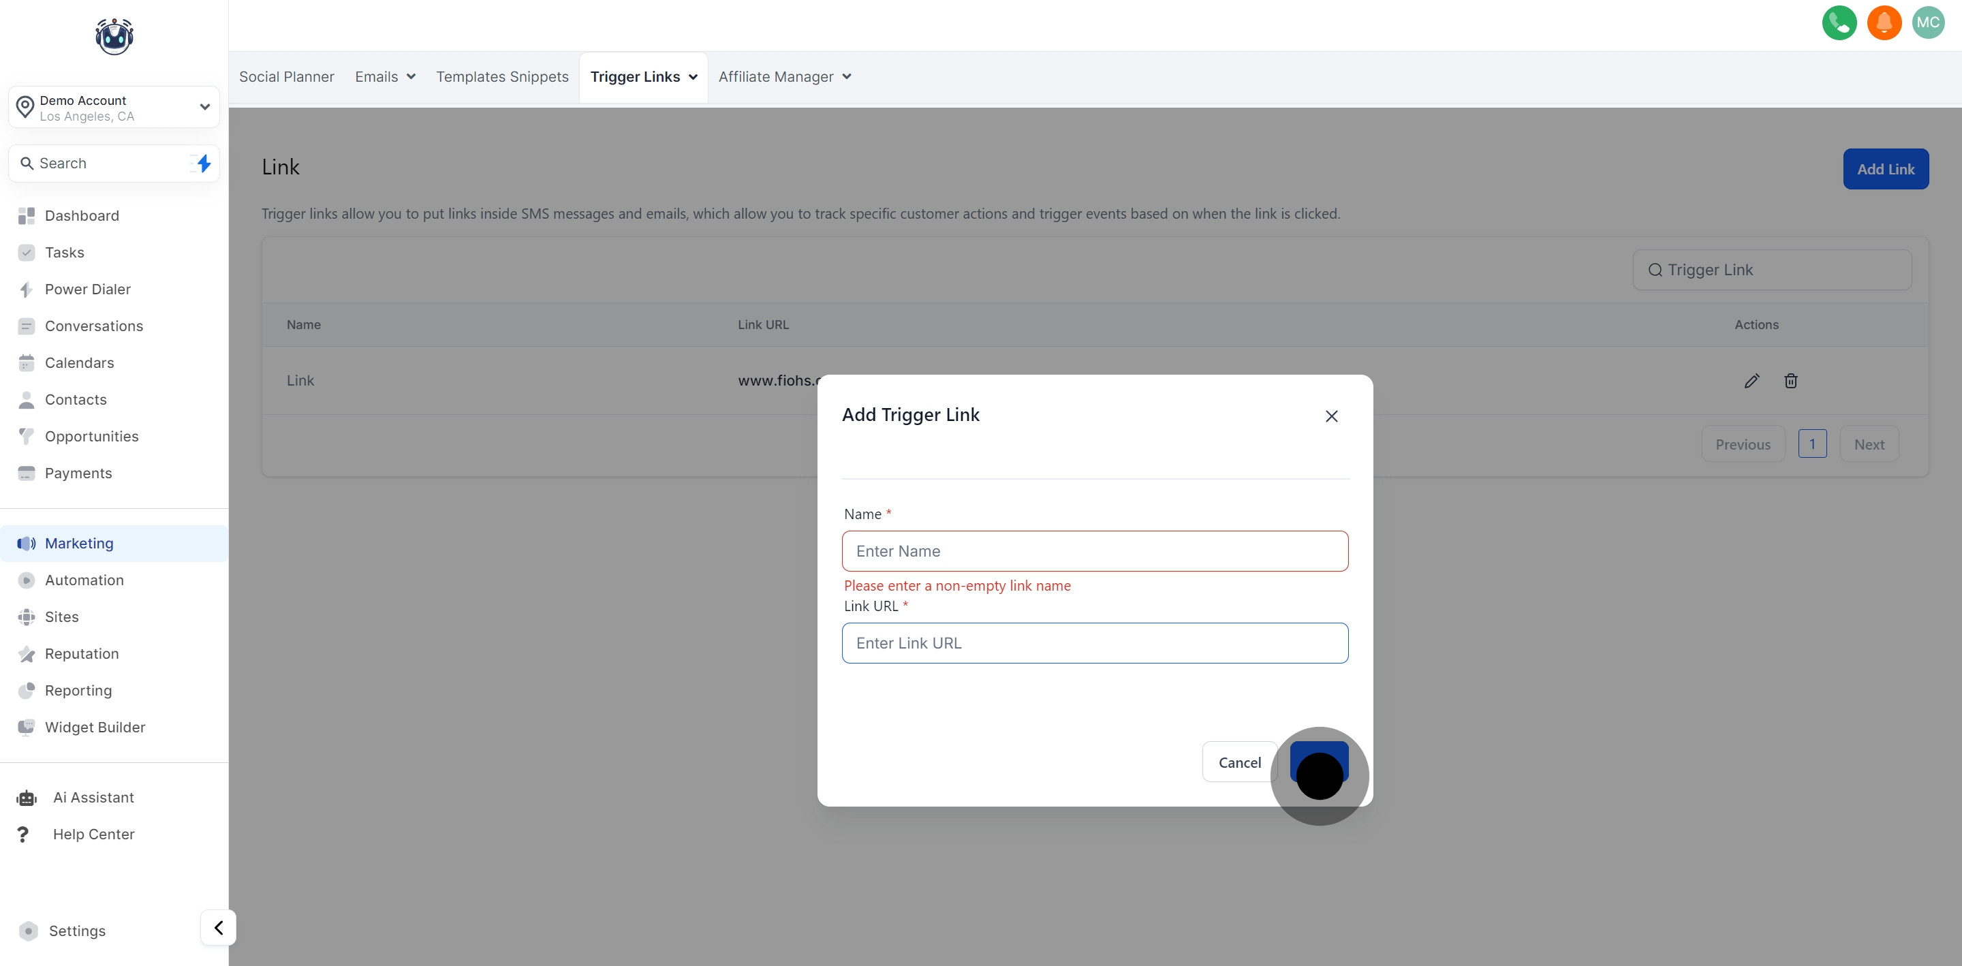The height and width of the screenshot is (966, 1962).
Task: Click the lightning bolt quick actions icon
Action: (x=202, y=163)
